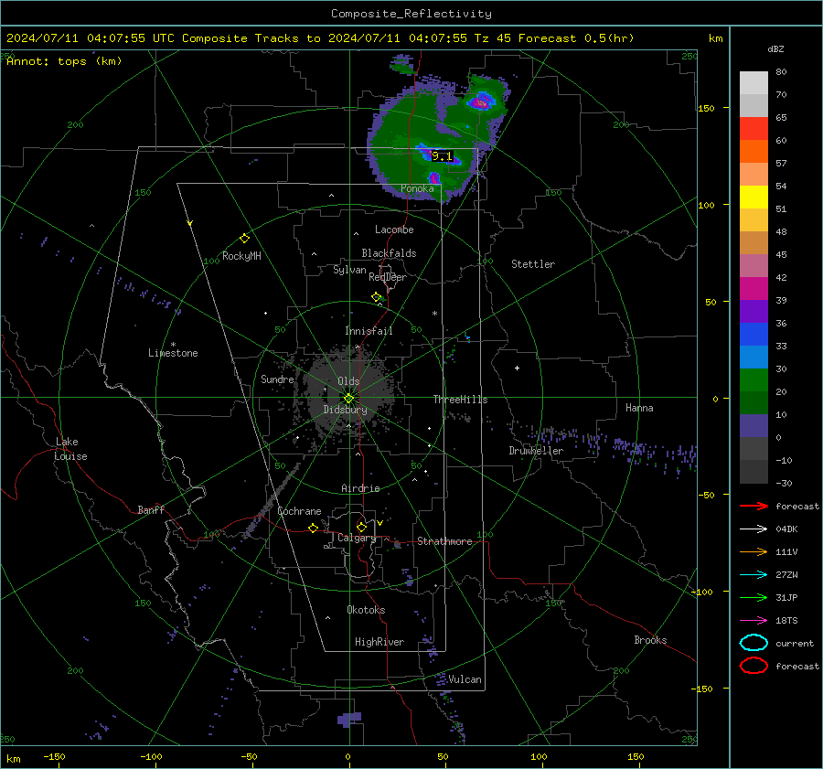The image size is (823, 769).
Task: Click the Lake Louise label
Action: (70, 449)
